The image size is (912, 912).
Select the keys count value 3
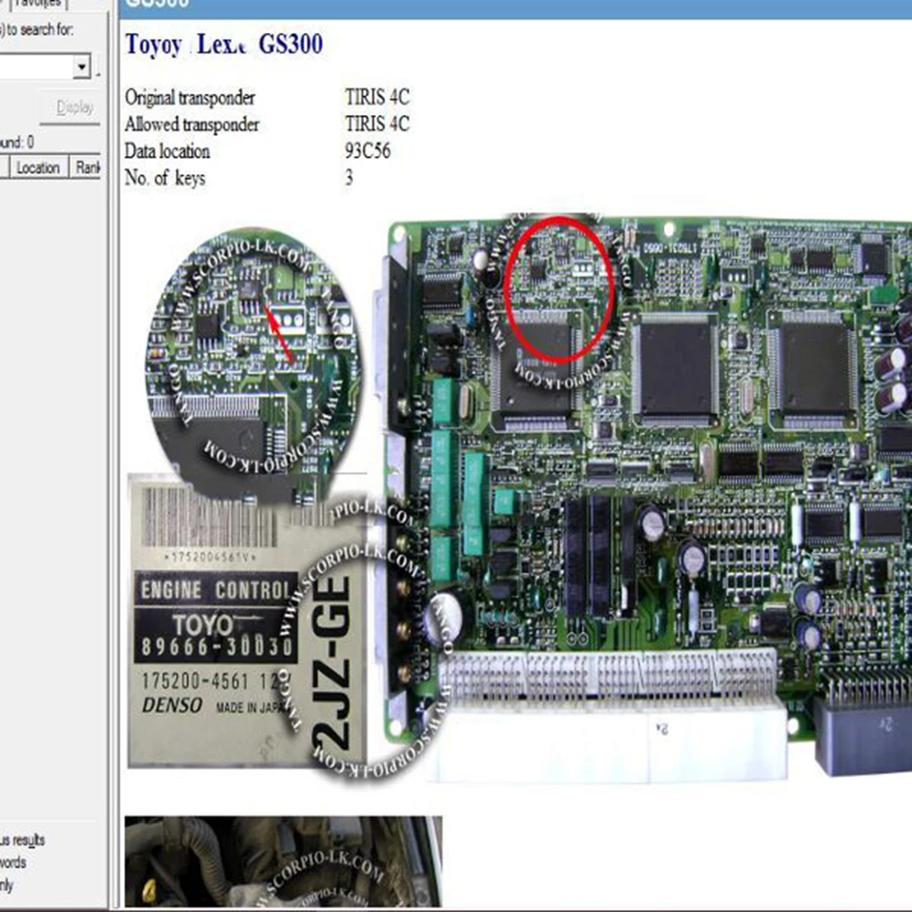349,178
